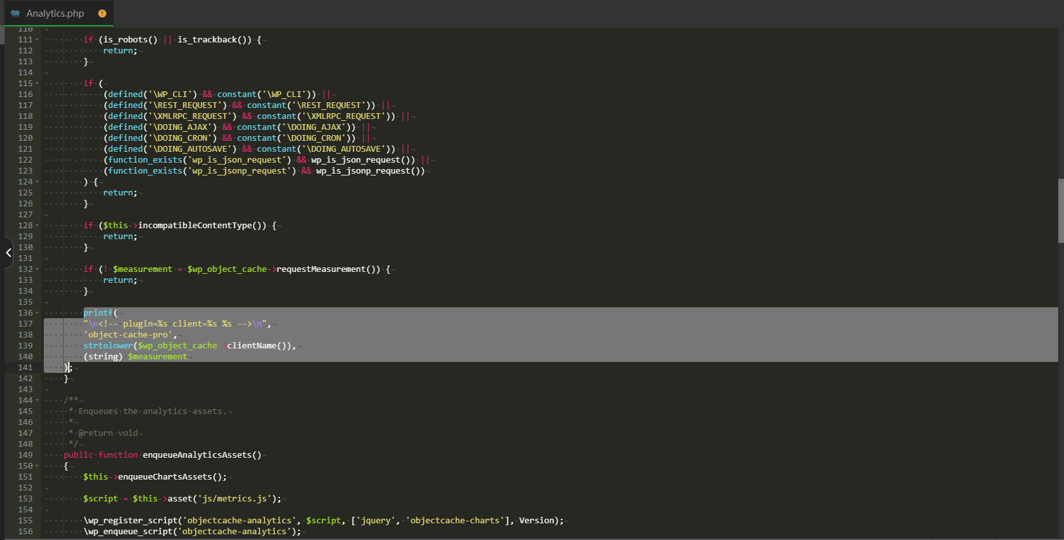Click the orange warning badge on Analytics.php tab
1064x540 pixels.
pos(102,14)
